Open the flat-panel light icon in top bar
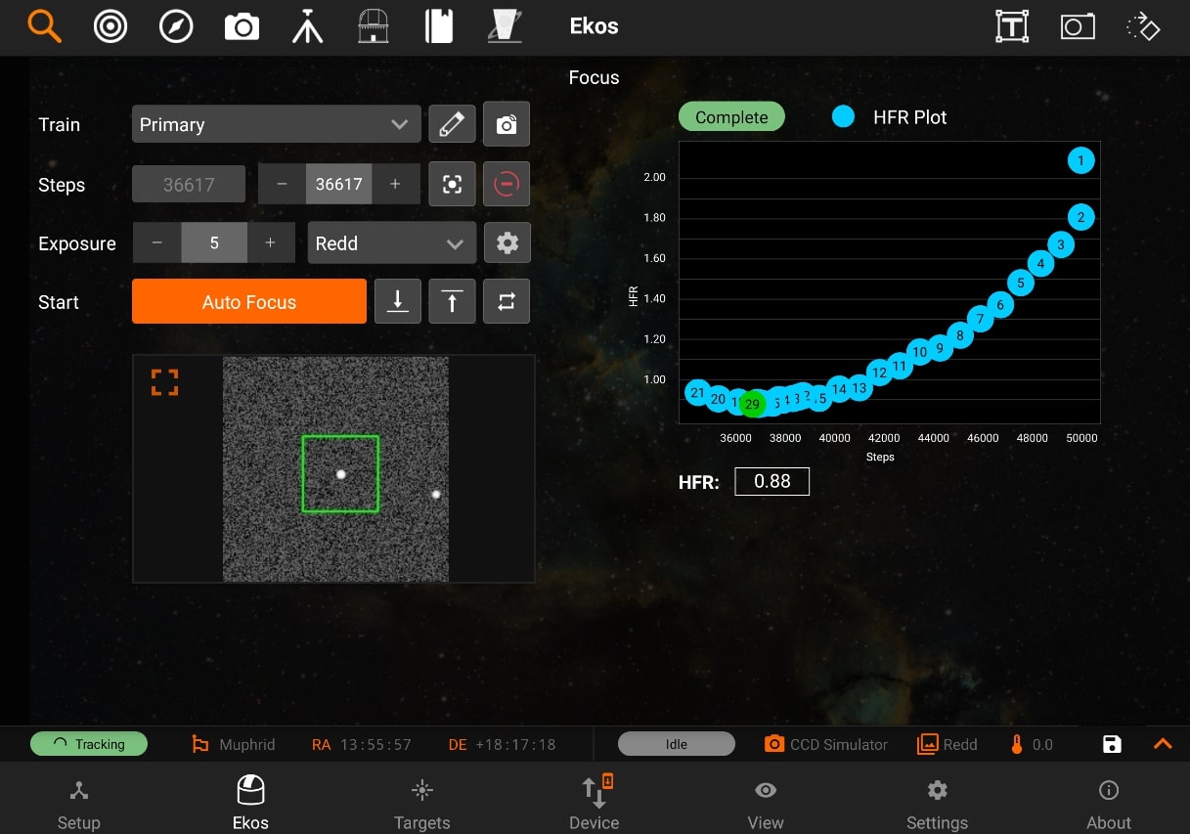The width and height of the screenshot is (1190, 834). (x=505, y=26)
